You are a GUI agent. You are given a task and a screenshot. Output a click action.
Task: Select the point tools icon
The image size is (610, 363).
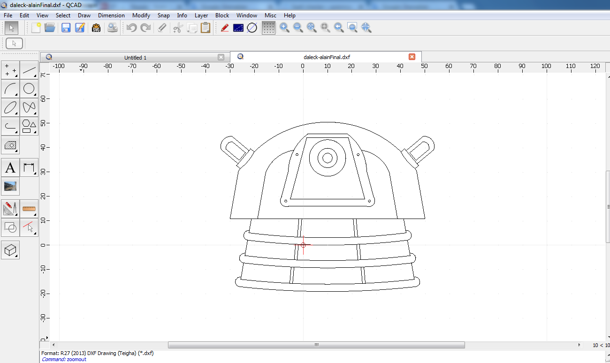pos(11,71)
